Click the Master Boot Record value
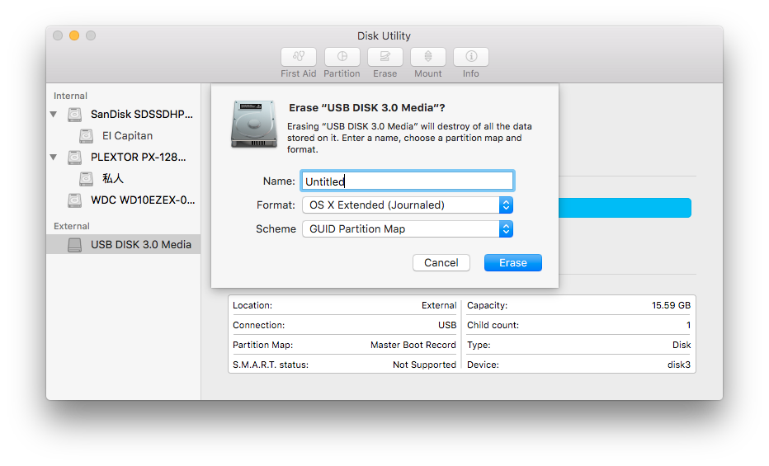This screenshot has height=466, width=769. pyautogui.click(x=413, y=345)
